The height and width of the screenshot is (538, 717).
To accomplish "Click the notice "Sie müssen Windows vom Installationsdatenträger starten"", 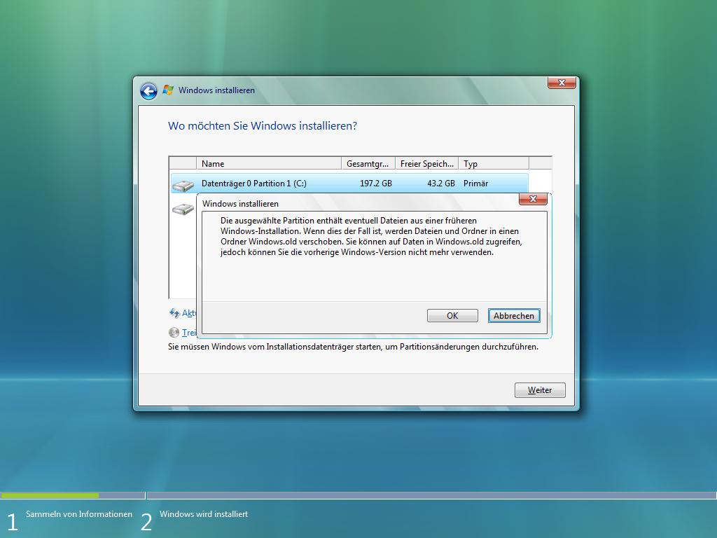I will pyautogui.click(x=275, y=347).
